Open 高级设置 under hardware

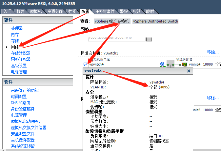pyautogui.click(x=19, y=66)
